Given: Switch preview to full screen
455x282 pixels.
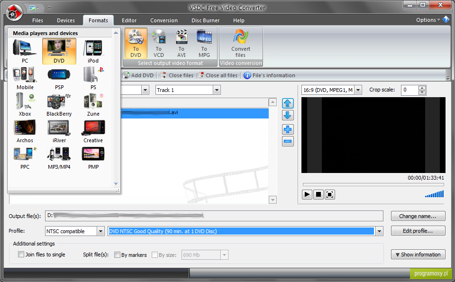Looking at the screenshot, I should (x=330, y=194).
